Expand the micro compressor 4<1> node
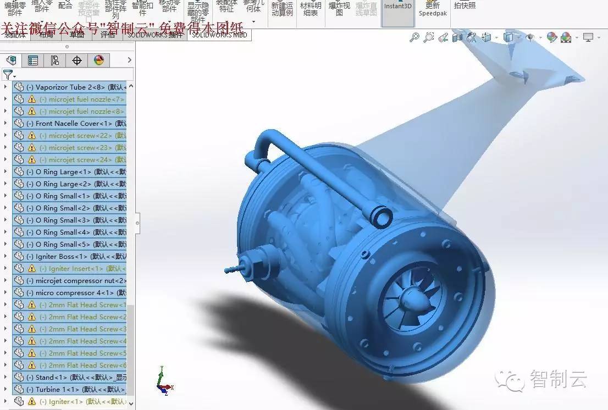This screenshot has height=410, width=608. (5, 292)
